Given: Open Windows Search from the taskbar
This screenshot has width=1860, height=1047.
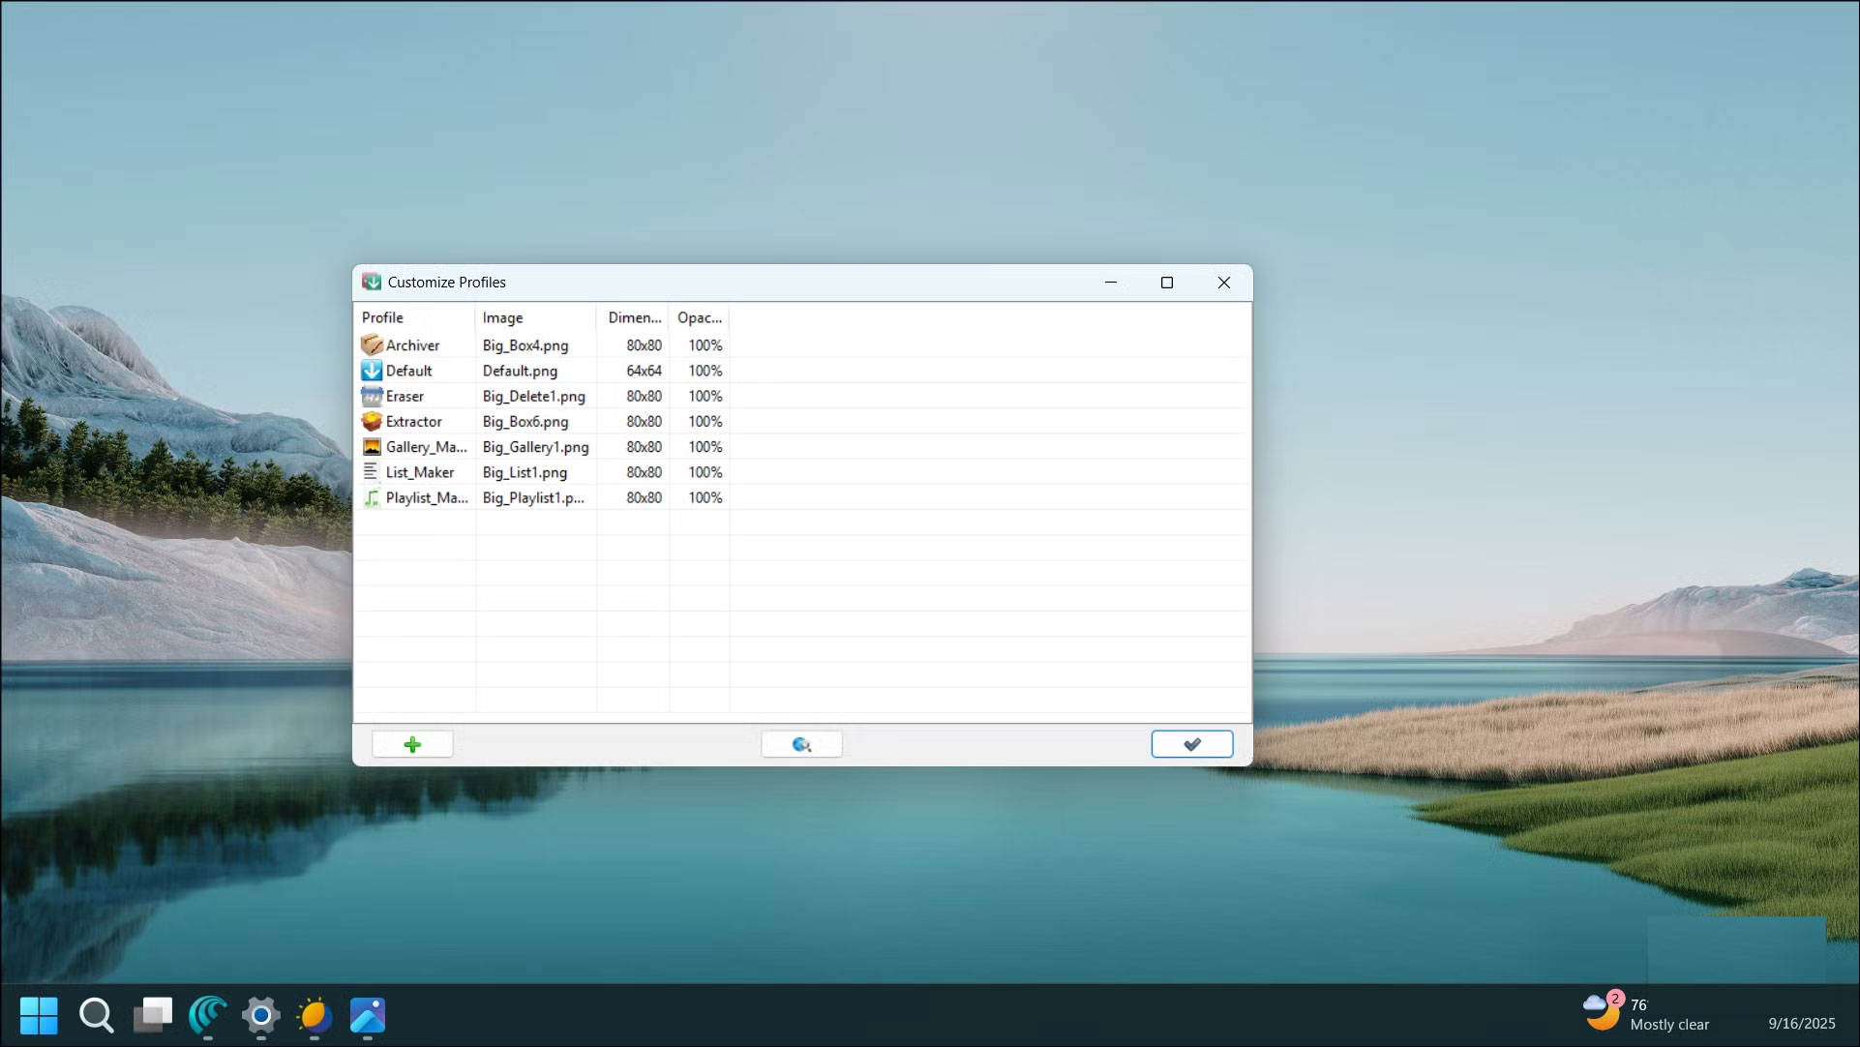Looking at the screenshot, I should click(97, 1016).
